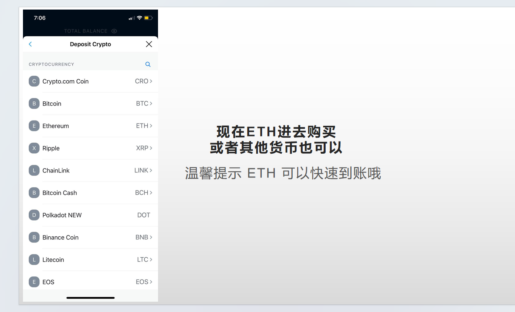Tap the Polkadot 'D' coin icon
The image size is (515, 312).
(34, 215)
